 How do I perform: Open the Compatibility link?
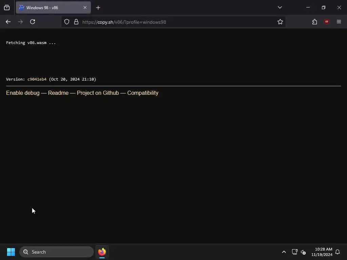pyautogui.click(x=143, y=93)
